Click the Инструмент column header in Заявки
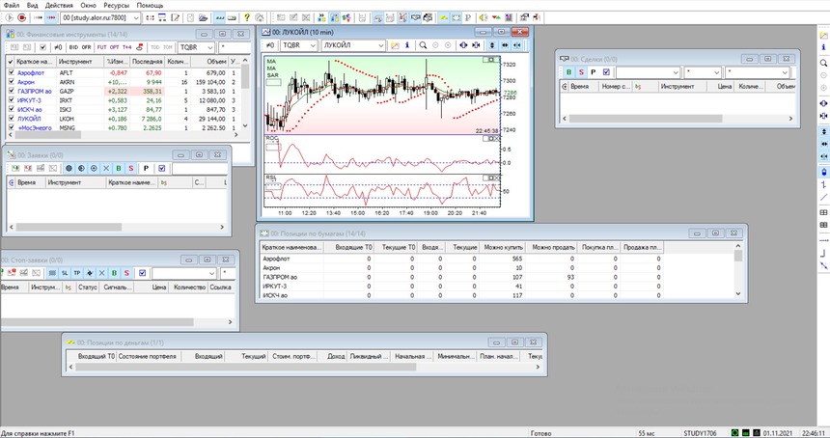This screenshot has height=438, width=830. coord(75,182)
